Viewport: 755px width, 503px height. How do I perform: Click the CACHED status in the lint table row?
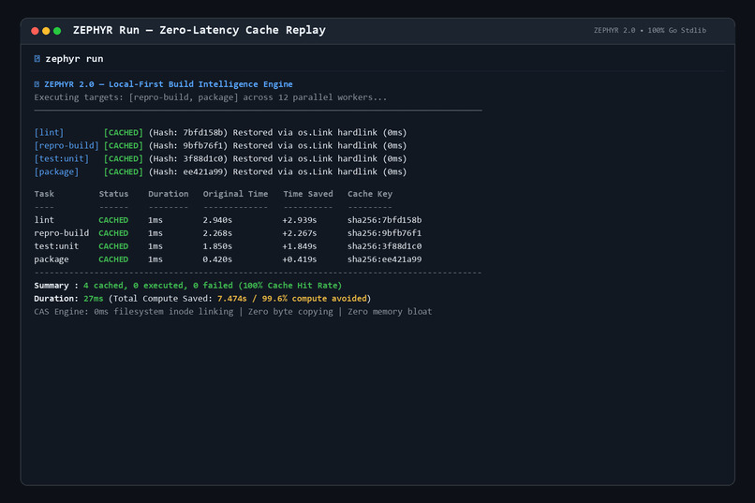tap(113, 219)
